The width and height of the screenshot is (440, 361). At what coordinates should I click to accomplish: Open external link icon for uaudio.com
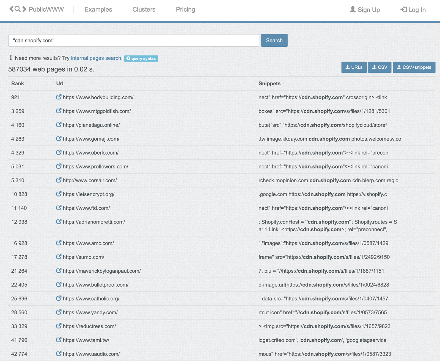coord(59,354)
